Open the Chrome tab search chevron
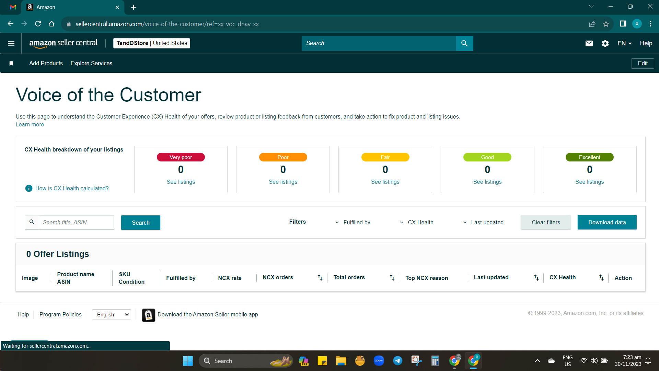Viewport: 659px width, 371px height. 591,7
